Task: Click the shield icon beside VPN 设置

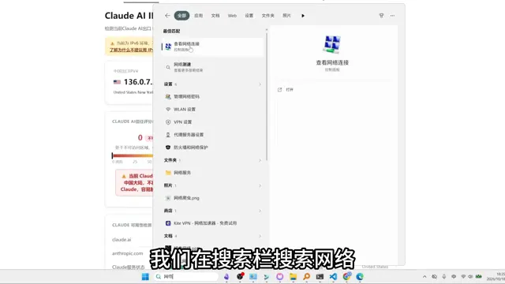Action: click(168, 122)
